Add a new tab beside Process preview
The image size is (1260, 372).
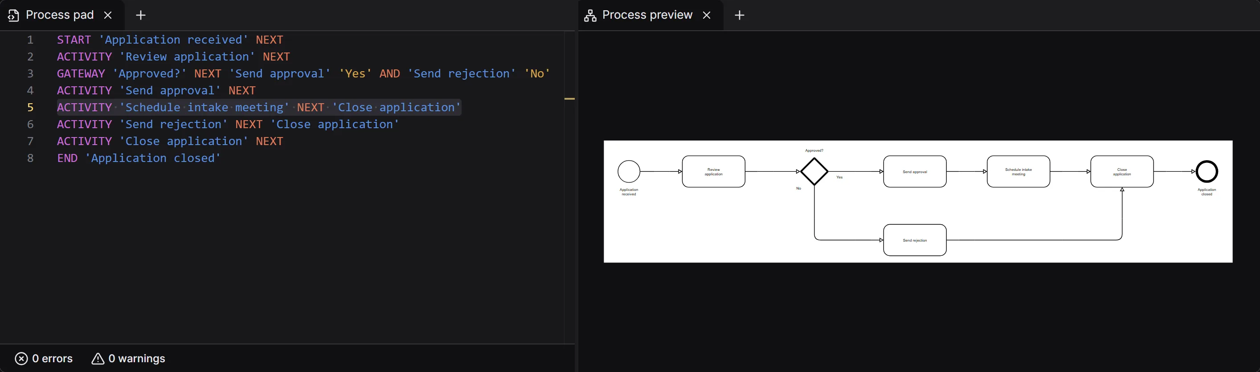click(740, 15)
